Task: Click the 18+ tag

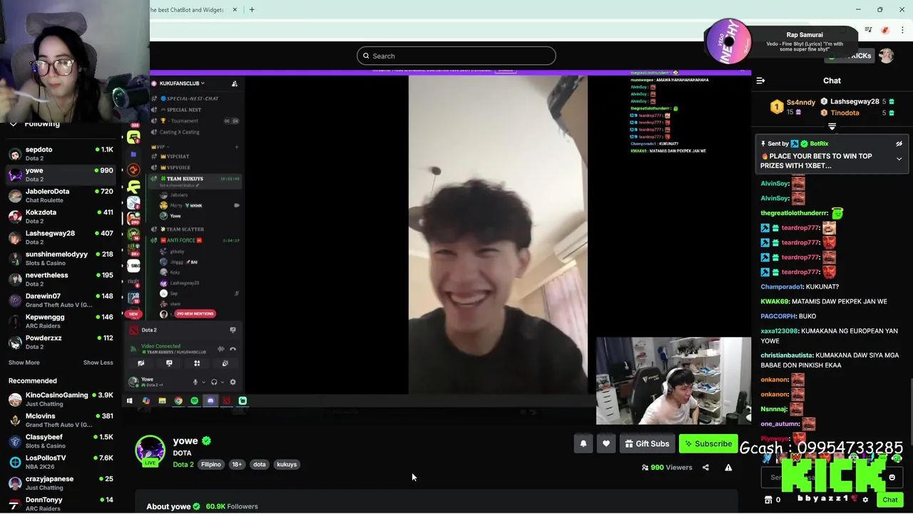Action: point(237,465)
